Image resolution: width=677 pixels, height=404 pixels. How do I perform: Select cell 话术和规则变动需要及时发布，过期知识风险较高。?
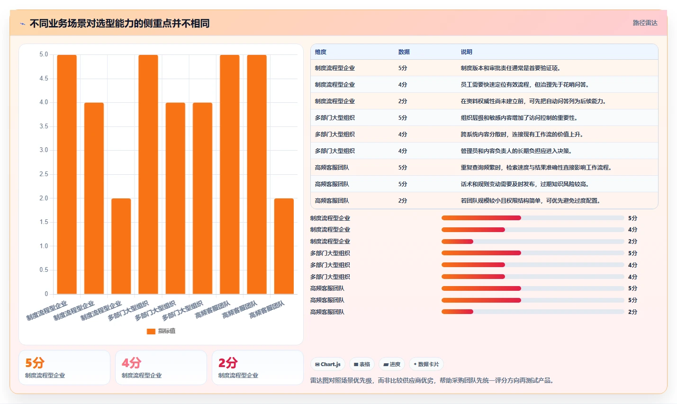[525, 184]
